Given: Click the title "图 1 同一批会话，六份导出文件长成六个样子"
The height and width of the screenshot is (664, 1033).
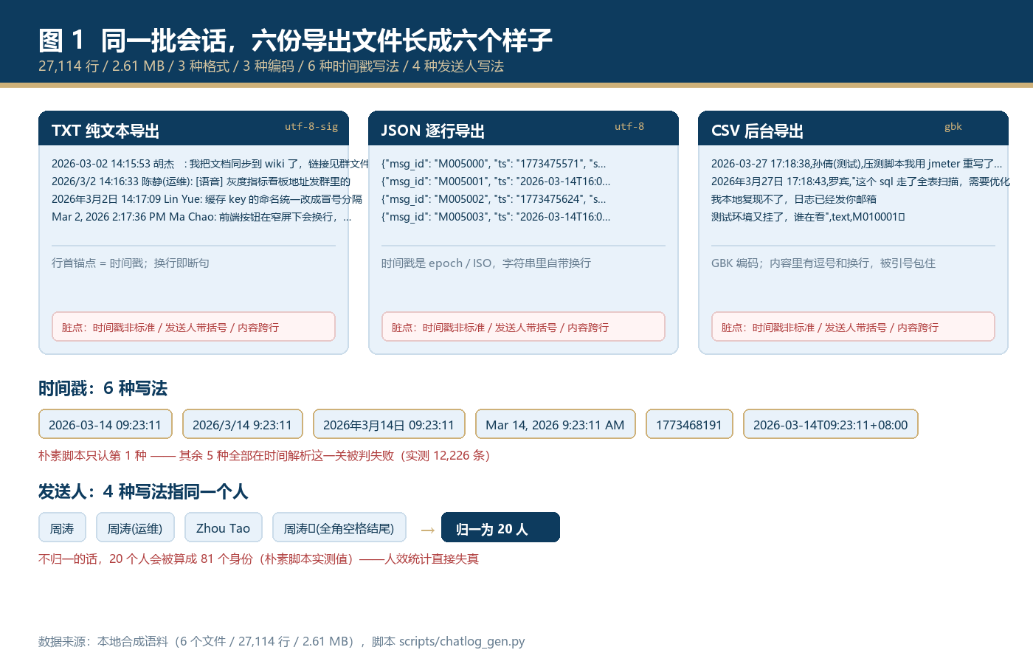Looking at the screenshot, I should [295, 40].
